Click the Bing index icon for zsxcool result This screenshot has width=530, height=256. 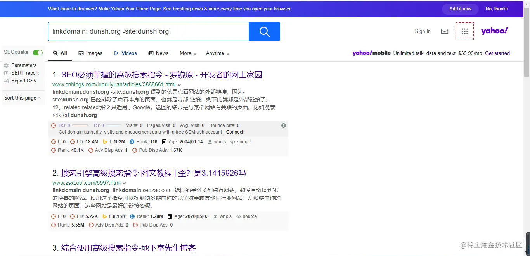click(105, 216)
